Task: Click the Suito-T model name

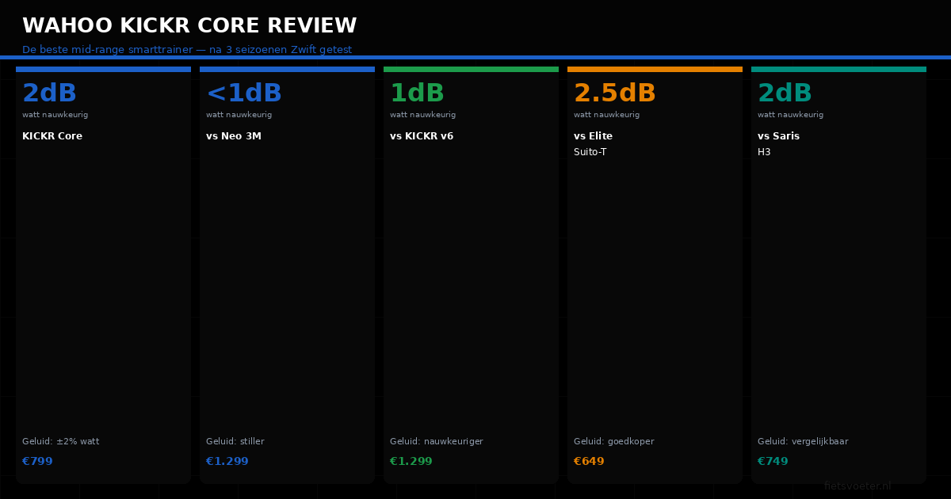Action: coord(590,152)
